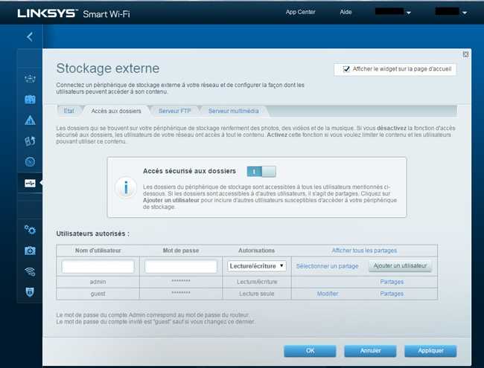Switch to the Etat tab
The width and height of the screenshot is (484, 368).
coord(69,111)
